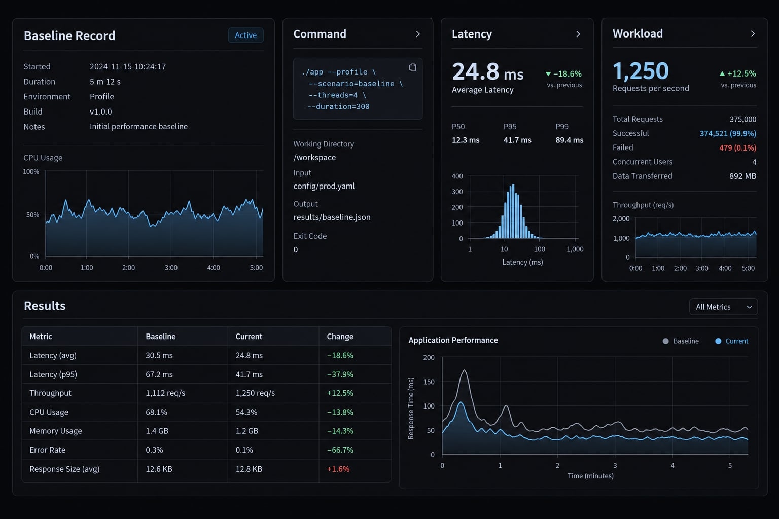The width and height of the screenshot is (779, 519).
Task: Click the /workspace working directory
Action: [x=314, y=157]
